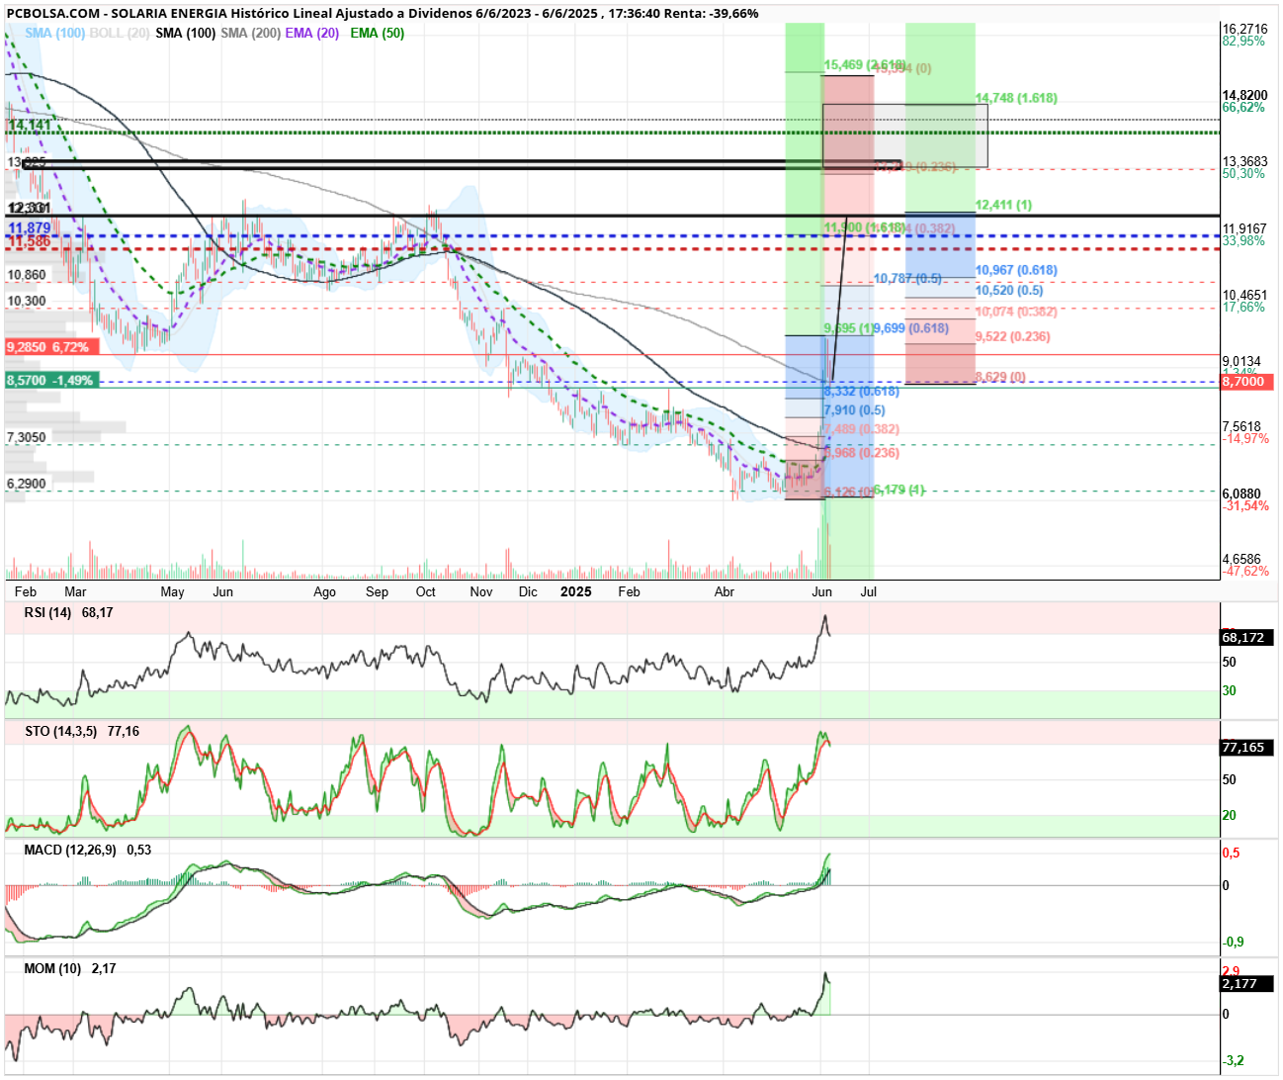This screenshot has height=1080, width=1283.
Task: Click the 9,522 (0.236) Fibonacci label
Action: coord(1013,336)
